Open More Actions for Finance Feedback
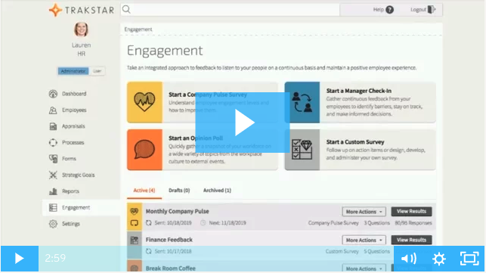The height and width of the screenshot is (273, 486). pos(364,240)
